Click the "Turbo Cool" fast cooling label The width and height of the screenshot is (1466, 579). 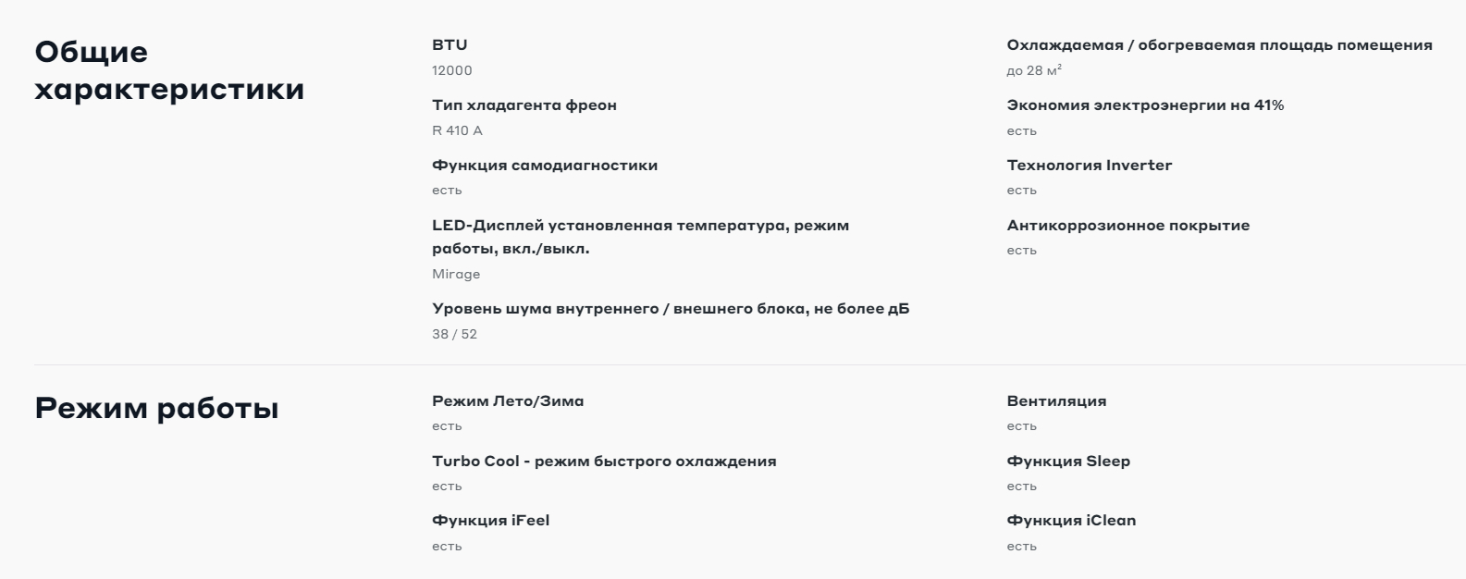pos(604,462)
